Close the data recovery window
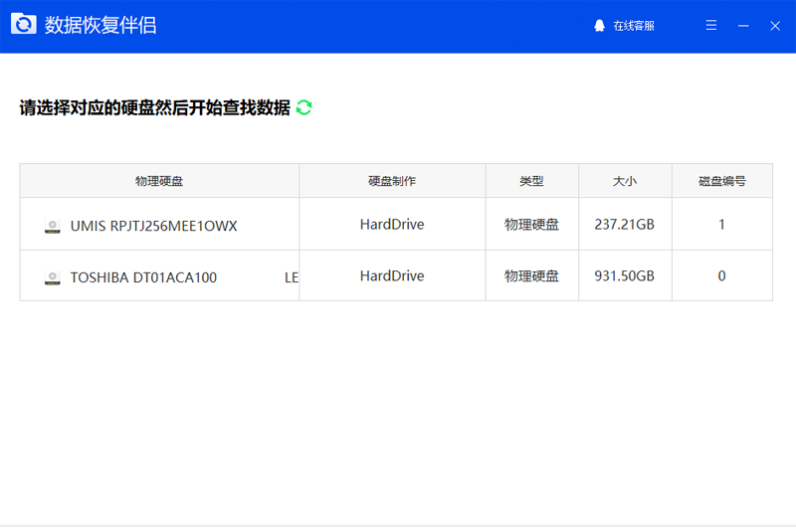The width and height of the screenshot is (796, 530). (x=775, y=26)
